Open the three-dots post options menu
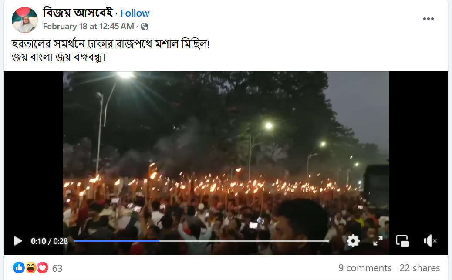The height and width of the screenshot is (280, 452). [x=428, y=19]
